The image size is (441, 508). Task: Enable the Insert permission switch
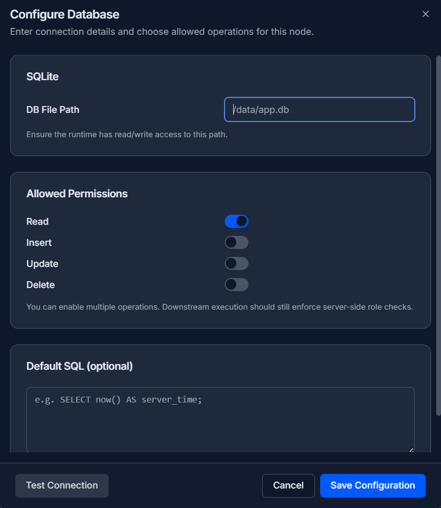(x=236, y=243)
